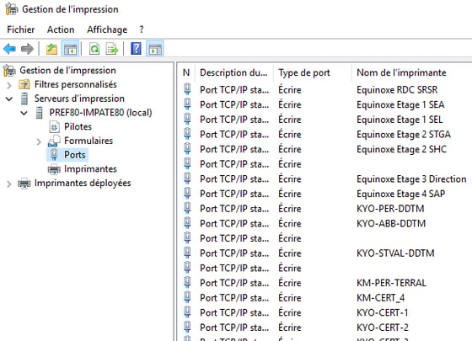This screenshot has width=472, height=341.
Task: Sort by Description du... column header
Action: coord(233,72)
